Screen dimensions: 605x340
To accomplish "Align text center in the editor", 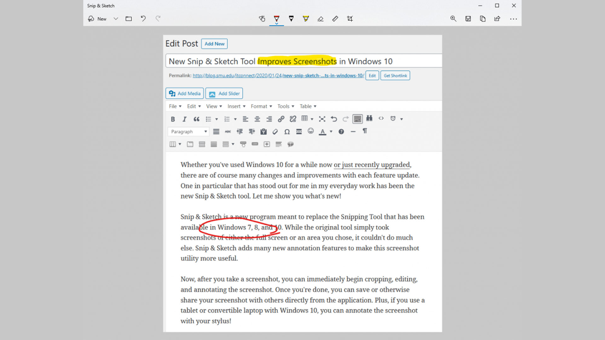I will click(257, 119).
